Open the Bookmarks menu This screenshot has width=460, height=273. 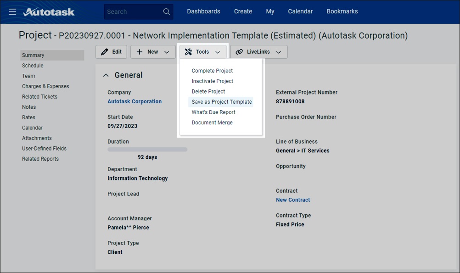tap(342, 11)
